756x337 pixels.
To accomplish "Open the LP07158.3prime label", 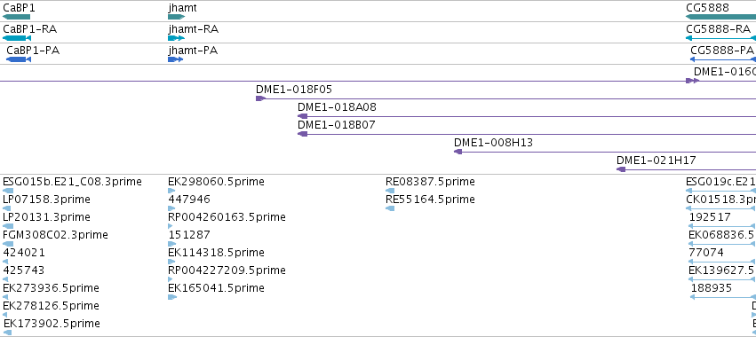I will (46, 200).
